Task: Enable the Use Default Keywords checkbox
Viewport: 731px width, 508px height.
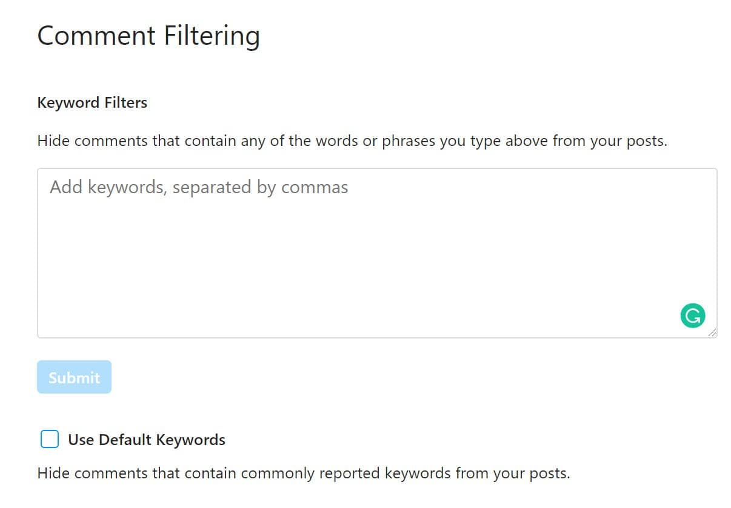Action: pyautogui.click(x=50, y=439)
